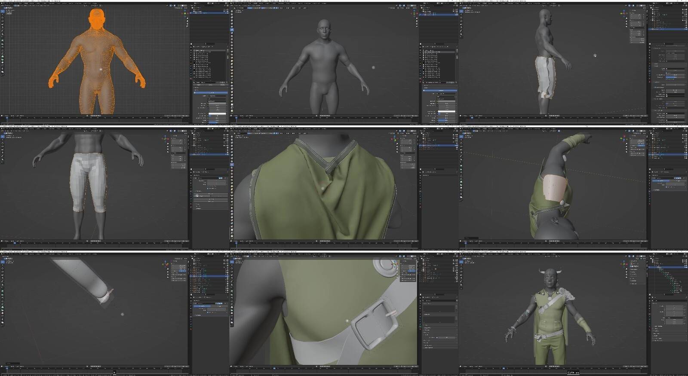Click the navigation gizmo in the front-view white pants screenshot
688x376 pixels.
coord(165,138)
